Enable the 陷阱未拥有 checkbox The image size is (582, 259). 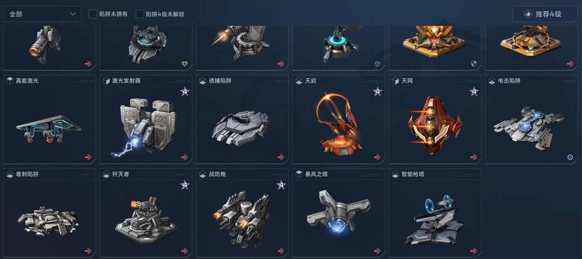[93, 14]
